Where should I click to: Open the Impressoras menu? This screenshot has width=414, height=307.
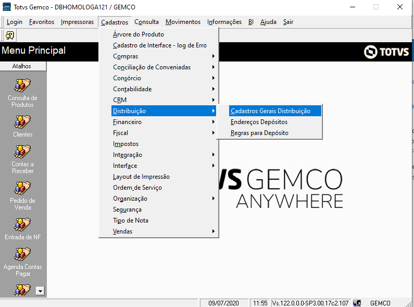pyautogui.click(x=77, y=22)
